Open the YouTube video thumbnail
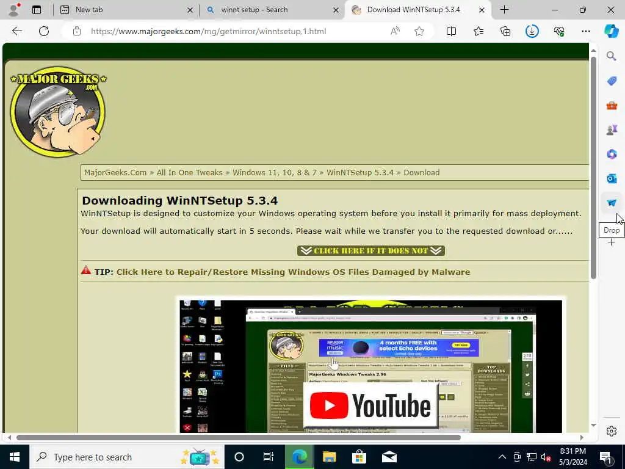The height and width of the screenshot is (469, 625). point(370,366)
